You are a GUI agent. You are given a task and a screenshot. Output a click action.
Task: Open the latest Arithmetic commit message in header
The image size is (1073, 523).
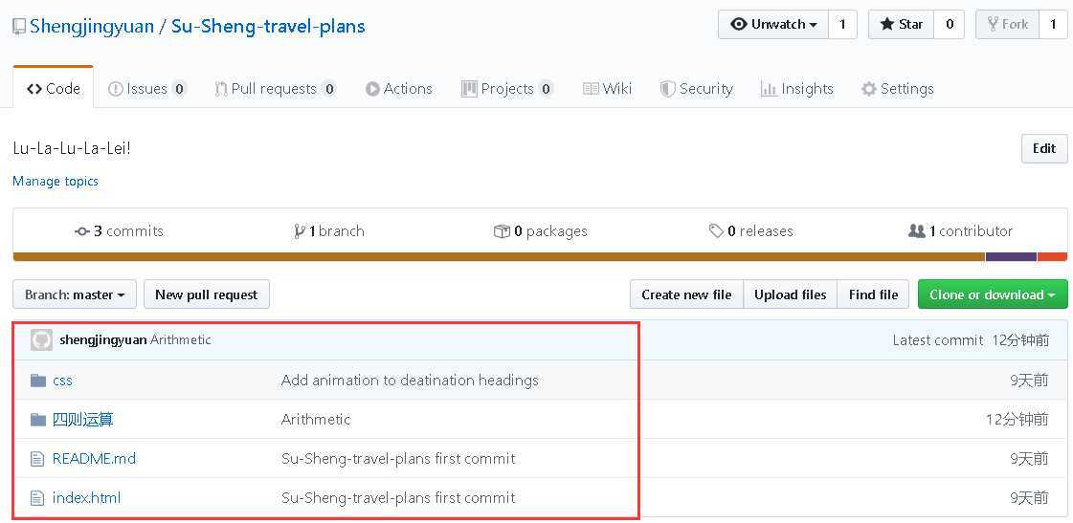(x=181, y=339)
